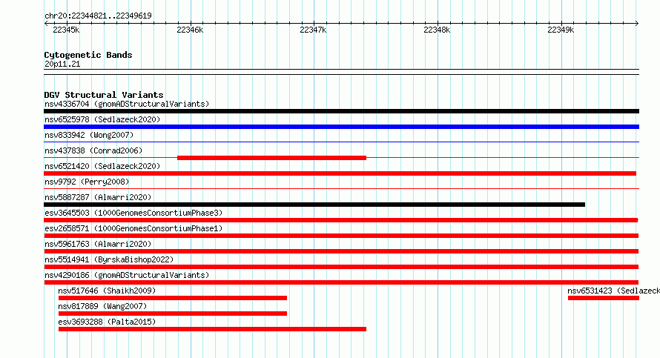Click the DGV Structural Variants track title
Screen dimensions: 660x358
pyautogui.click(x=104, y=95)
